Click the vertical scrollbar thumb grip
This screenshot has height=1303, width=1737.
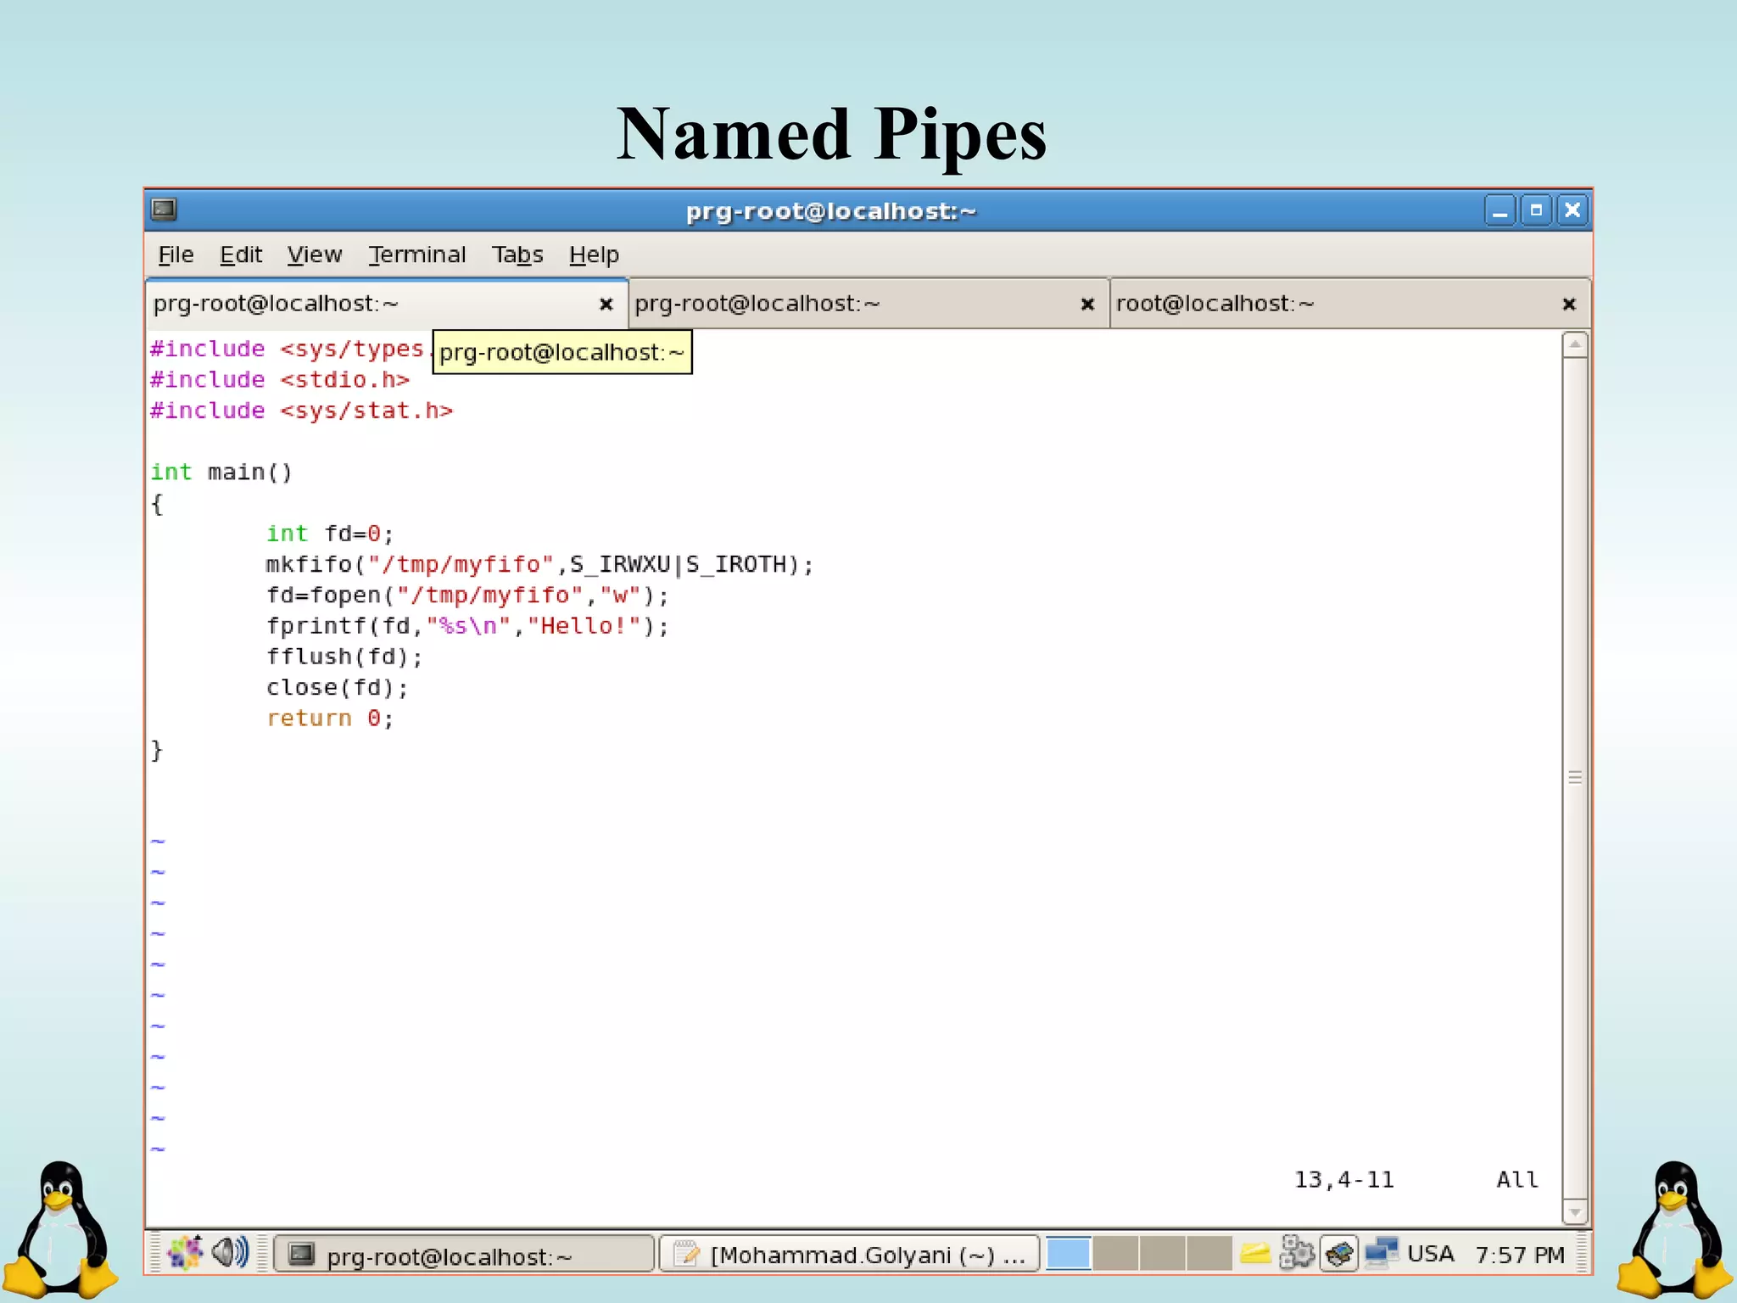coord(1575,778)
